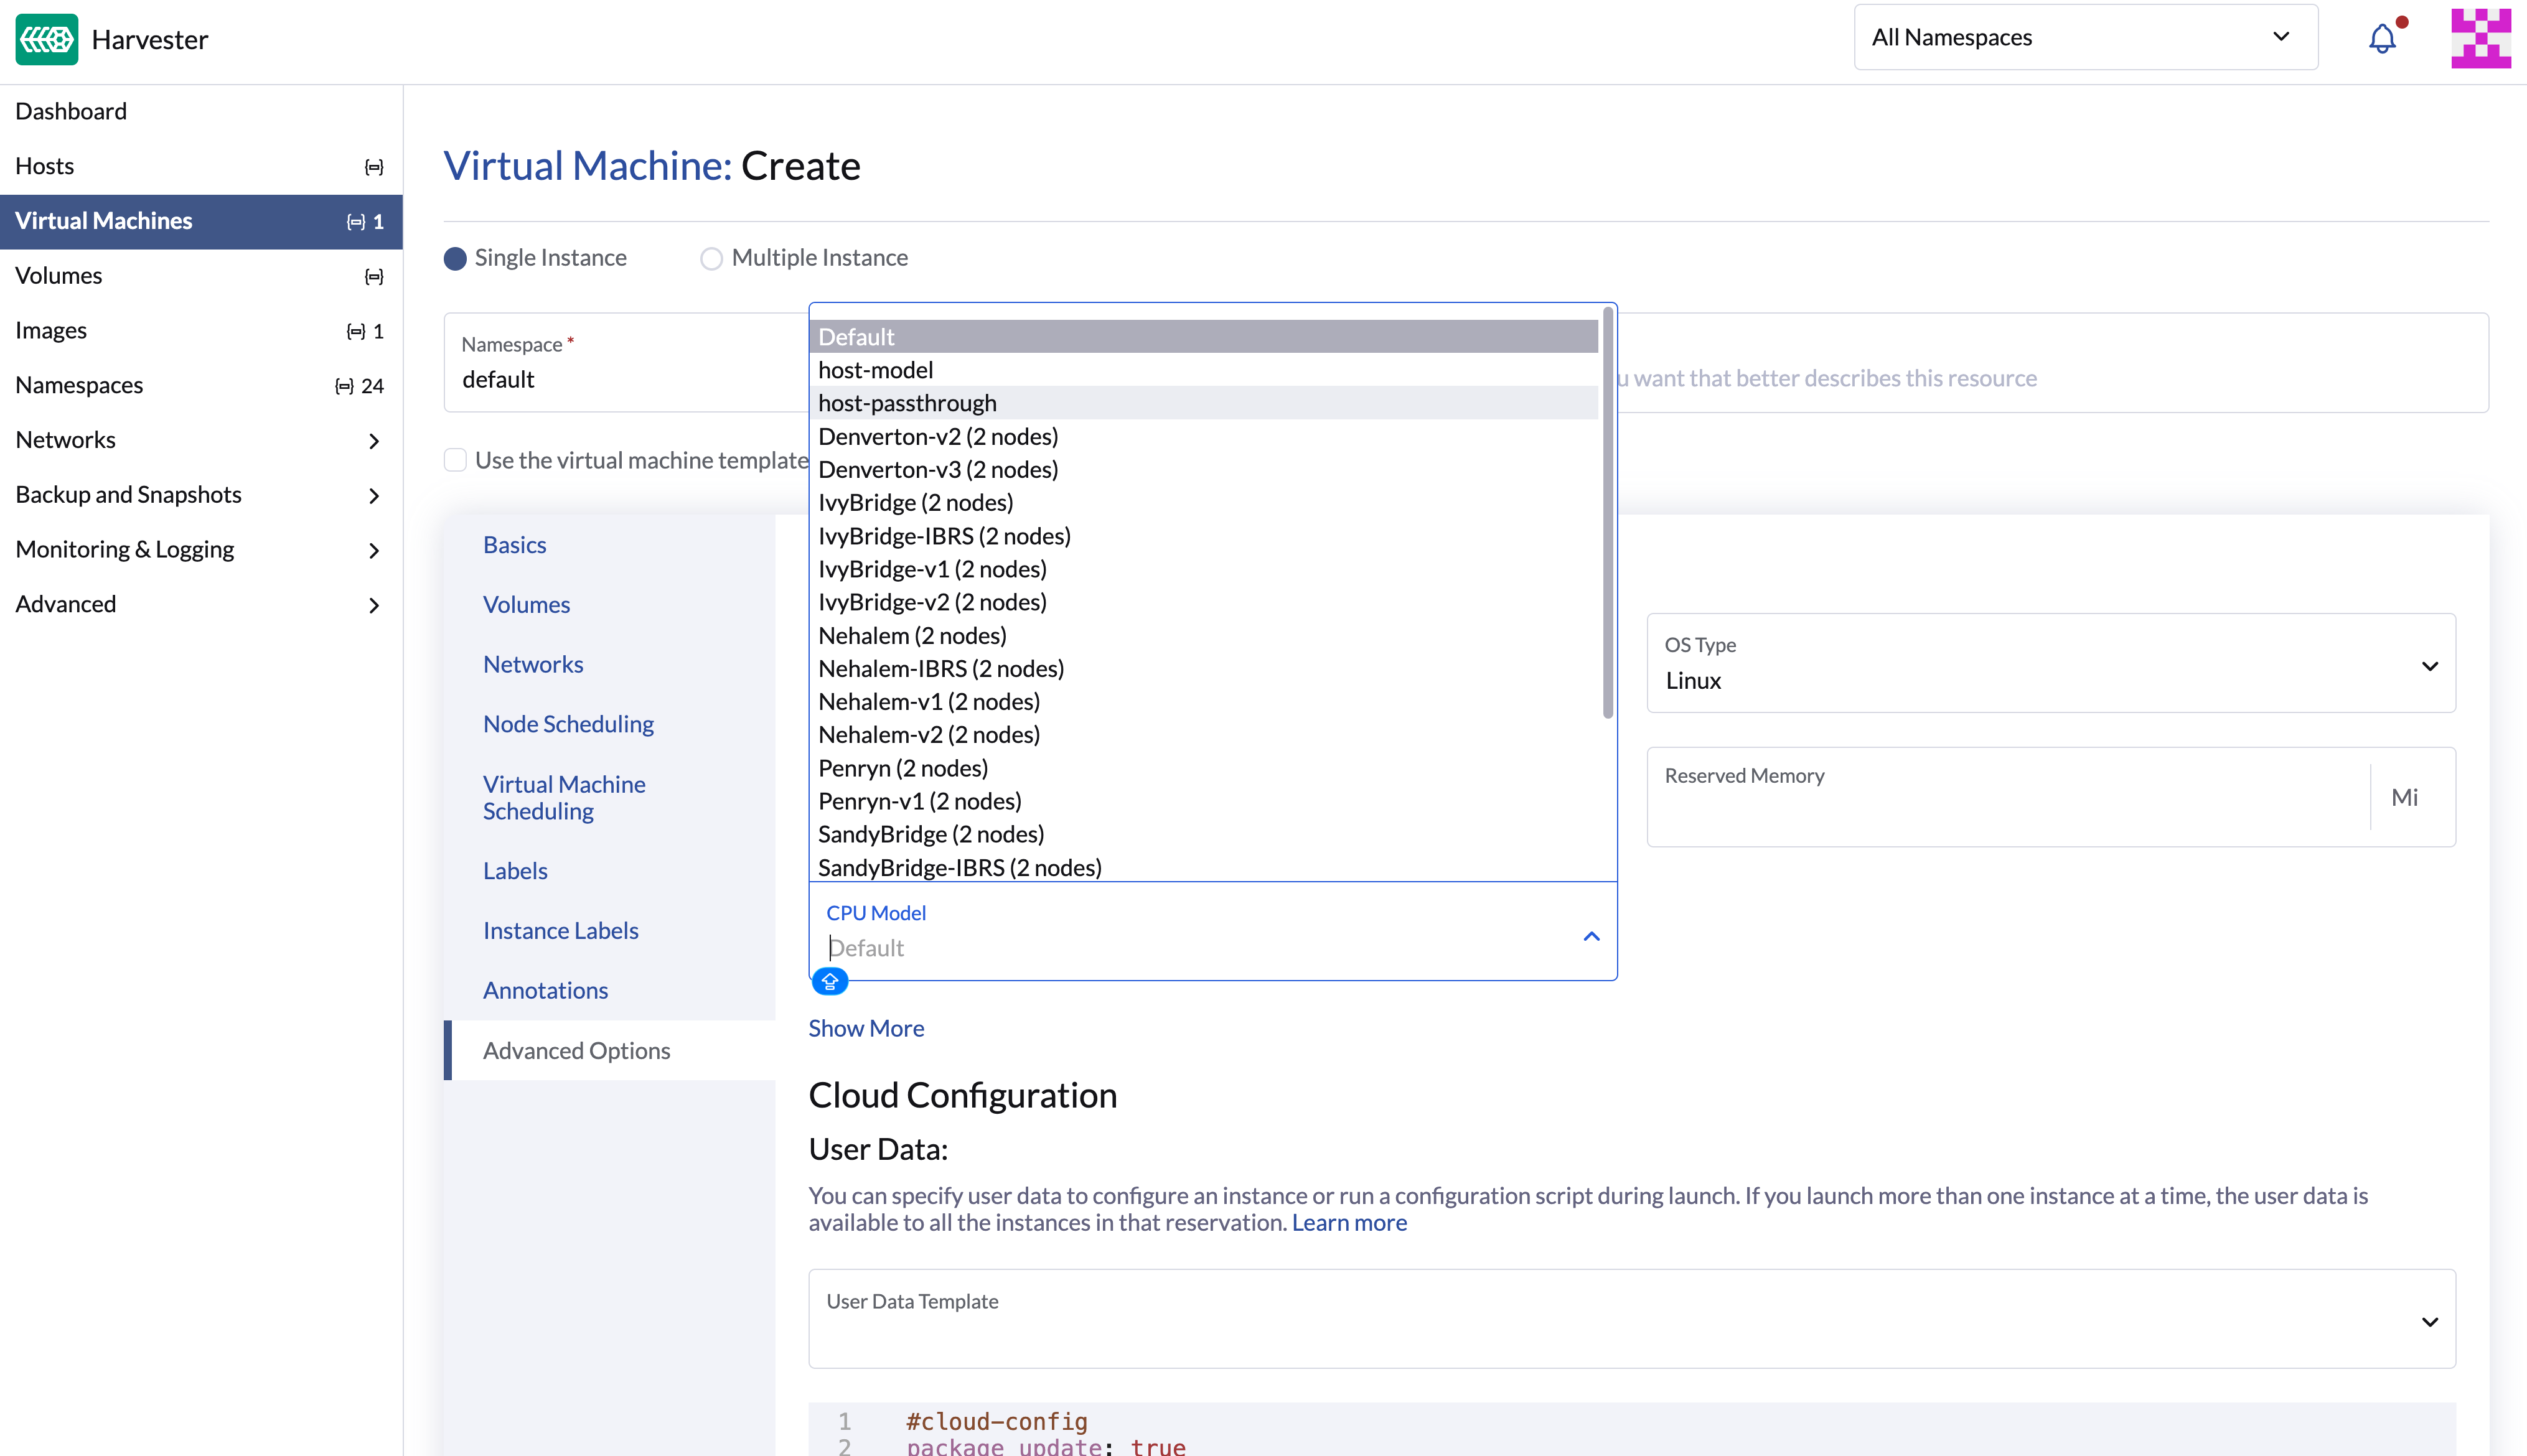Image resolution: width=2527 pixels, height=1456 pixels.
Task: Choose host-passthrough from CPU model list
Action: (907, 403)
